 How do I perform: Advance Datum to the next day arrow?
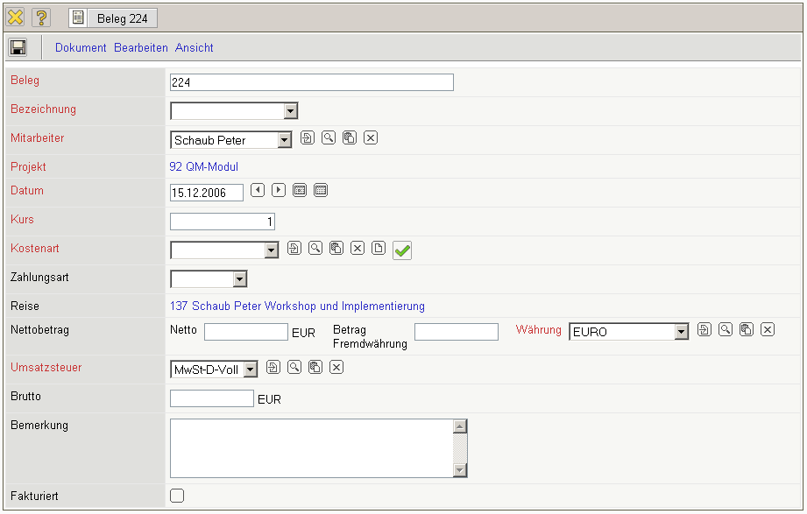(x=279, y=190)
